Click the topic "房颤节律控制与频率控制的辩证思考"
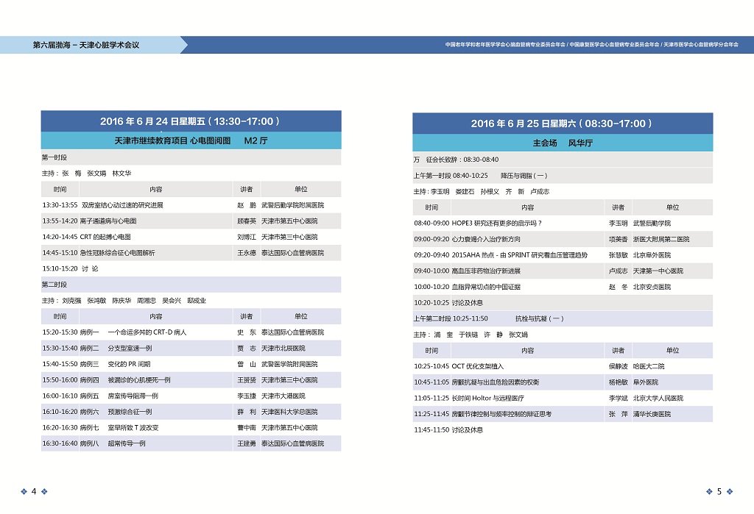The width and height of the screenshot is (754, 514). 501,413
